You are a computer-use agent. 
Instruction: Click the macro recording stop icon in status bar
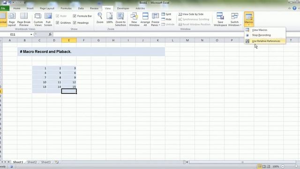point(11,167)
